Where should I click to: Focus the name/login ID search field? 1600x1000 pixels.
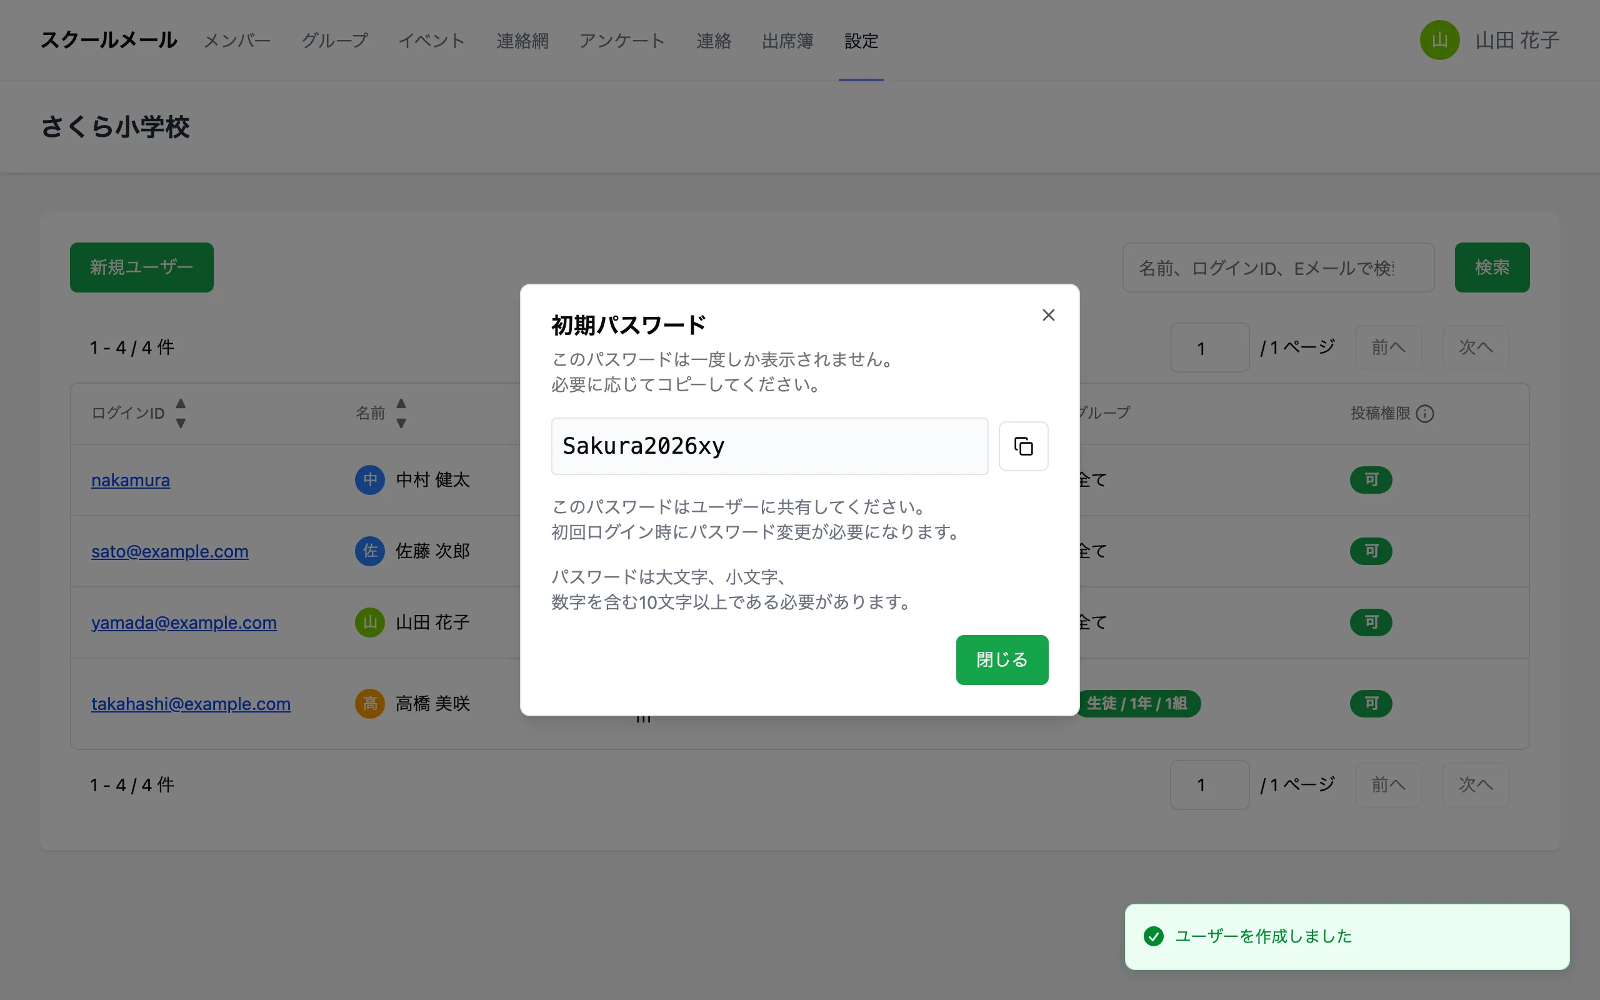(1278, 268)
